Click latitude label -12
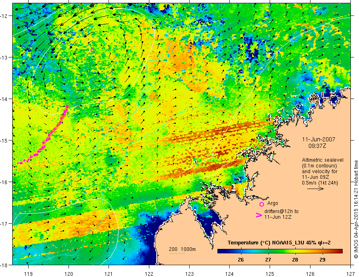The width and height of the screenshot is (359, 277). (x=4, y=16)
